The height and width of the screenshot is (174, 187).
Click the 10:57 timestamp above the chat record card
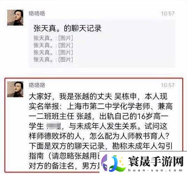point(168,14)
